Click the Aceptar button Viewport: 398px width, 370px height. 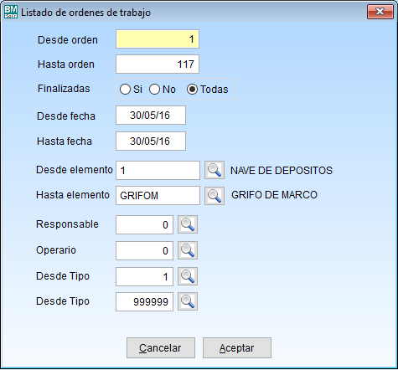237,348
